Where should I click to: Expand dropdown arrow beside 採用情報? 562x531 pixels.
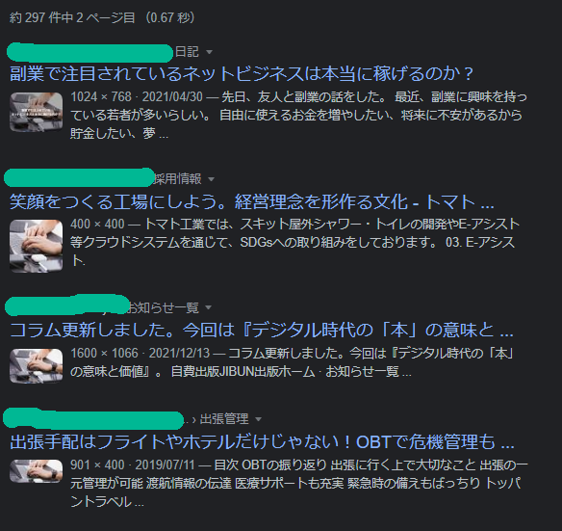(x=211, y=179)
